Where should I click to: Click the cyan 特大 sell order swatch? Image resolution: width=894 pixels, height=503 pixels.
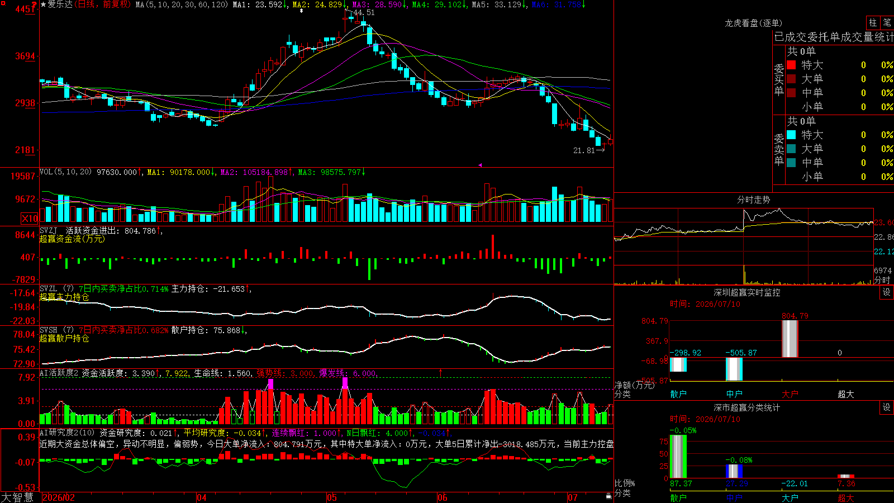click(x=791, y=135)
